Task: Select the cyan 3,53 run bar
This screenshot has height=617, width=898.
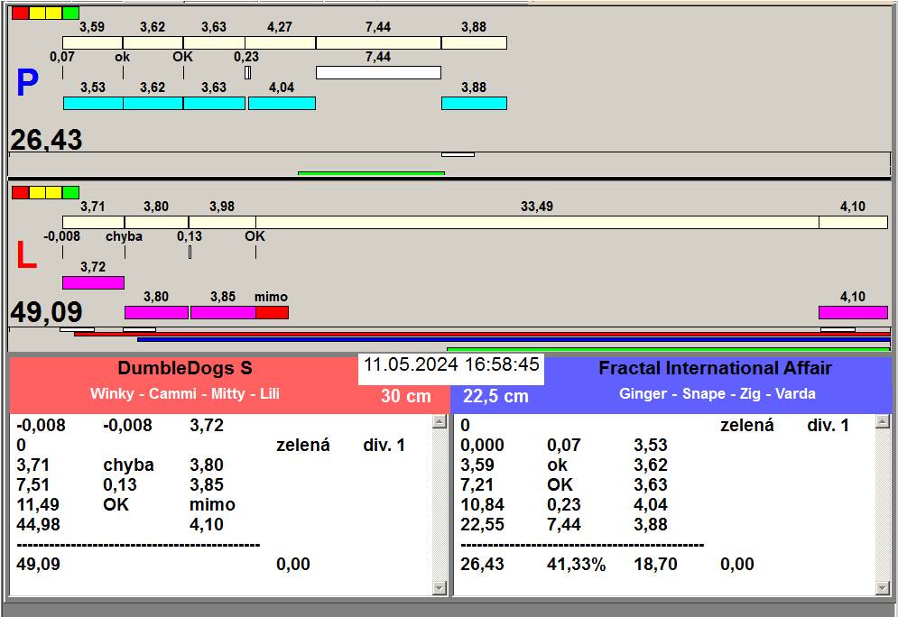Action: (93, 104)
